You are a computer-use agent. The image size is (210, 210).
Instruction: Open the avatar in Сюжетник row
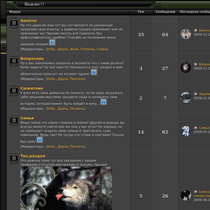[186, 97]
